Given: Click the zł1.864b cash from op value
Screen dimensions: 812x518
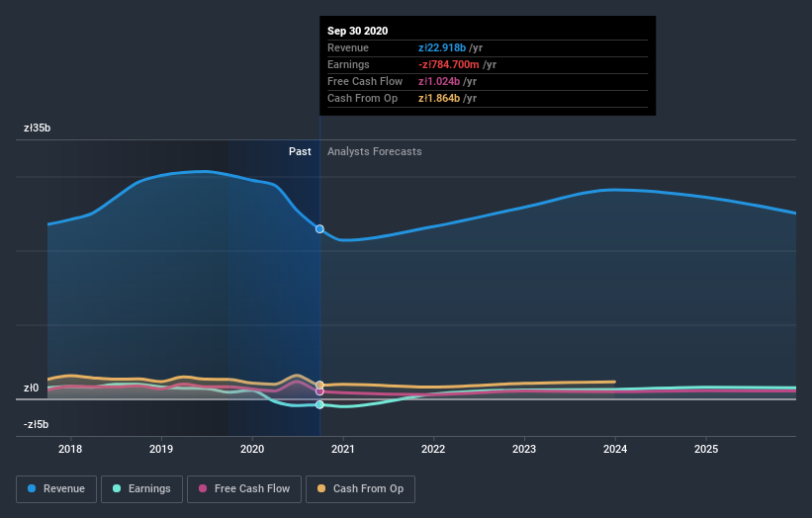Looking at the screenshot, I should click(x=439, y=98).
